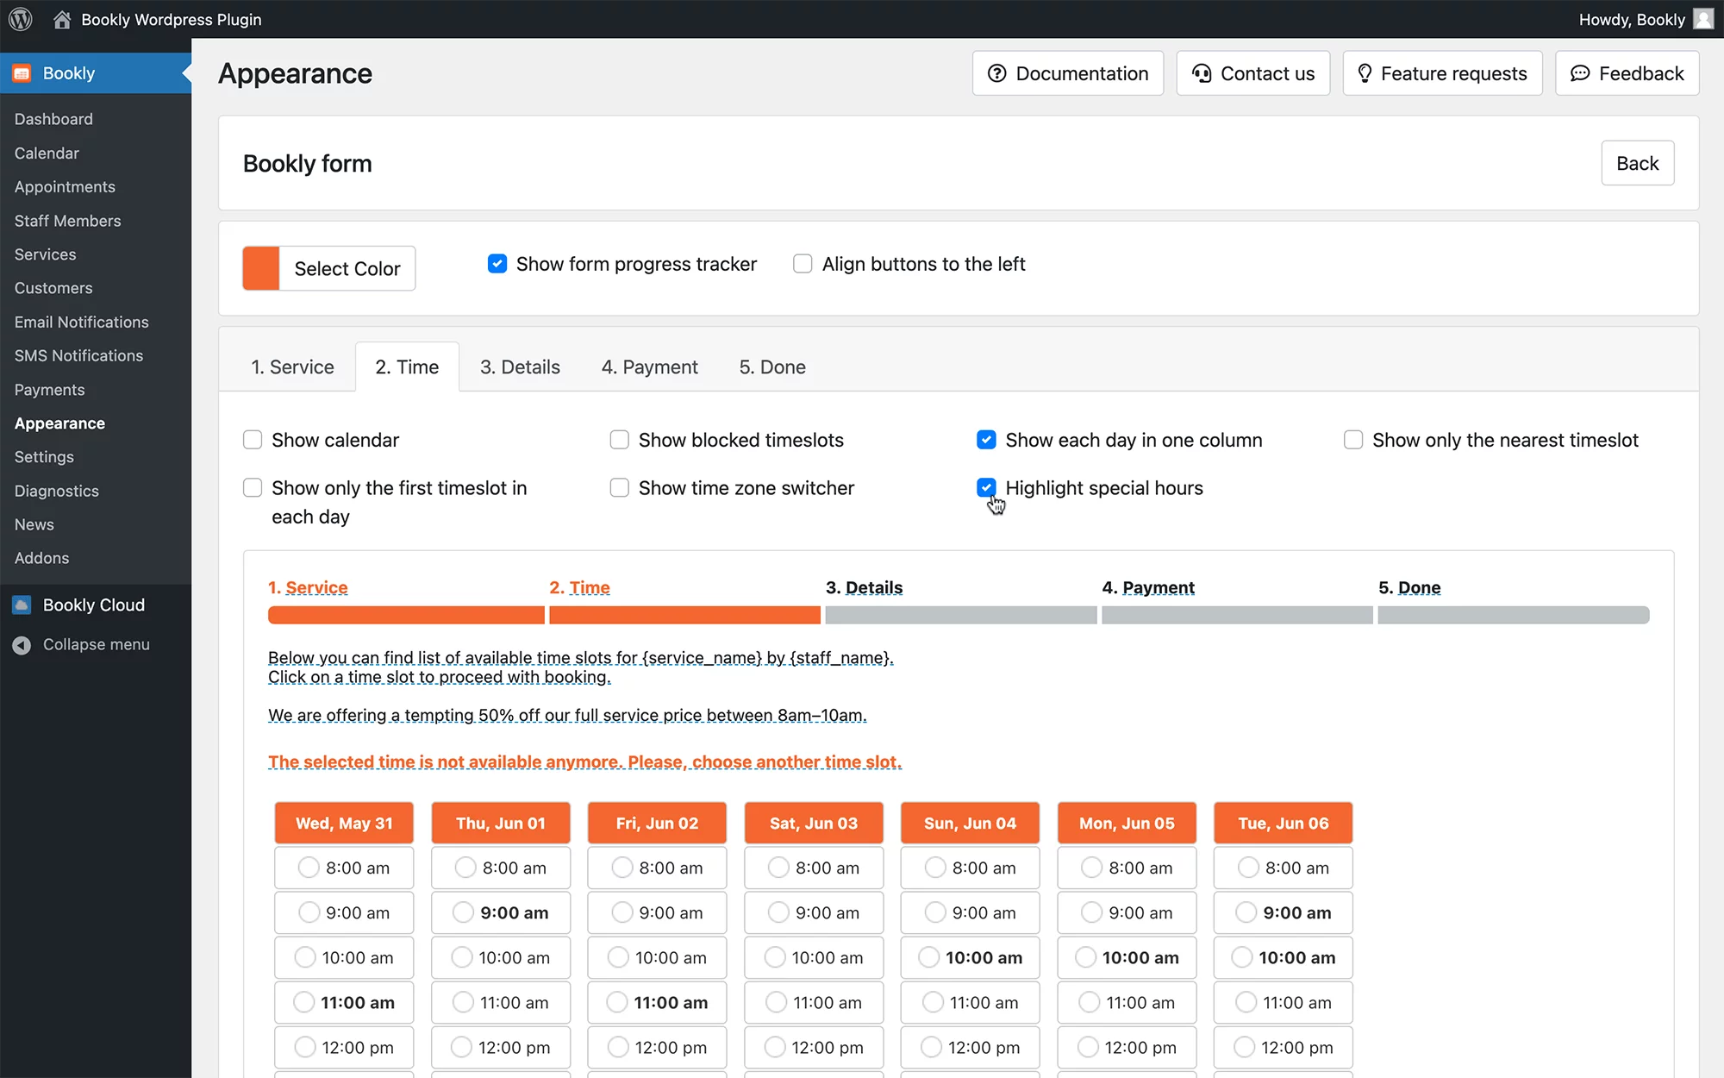Click the speech bubble icon in Feedback

coord(1580,73)
